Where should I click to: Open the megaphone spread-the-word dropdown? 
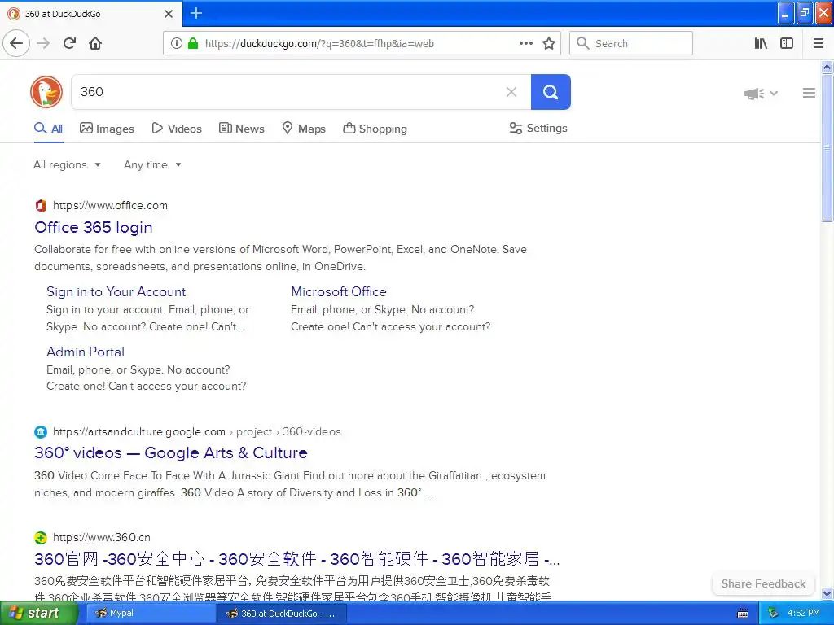click(760, 94)
